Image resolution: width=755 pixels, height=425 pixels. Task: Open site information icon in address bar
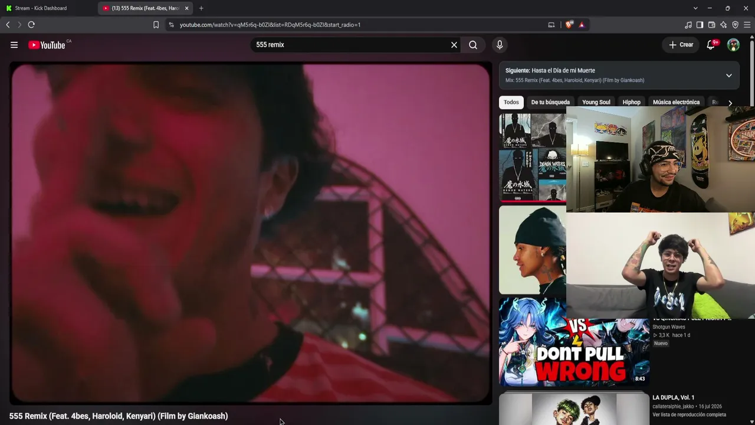pyautogui.click(x=172, y=25)
